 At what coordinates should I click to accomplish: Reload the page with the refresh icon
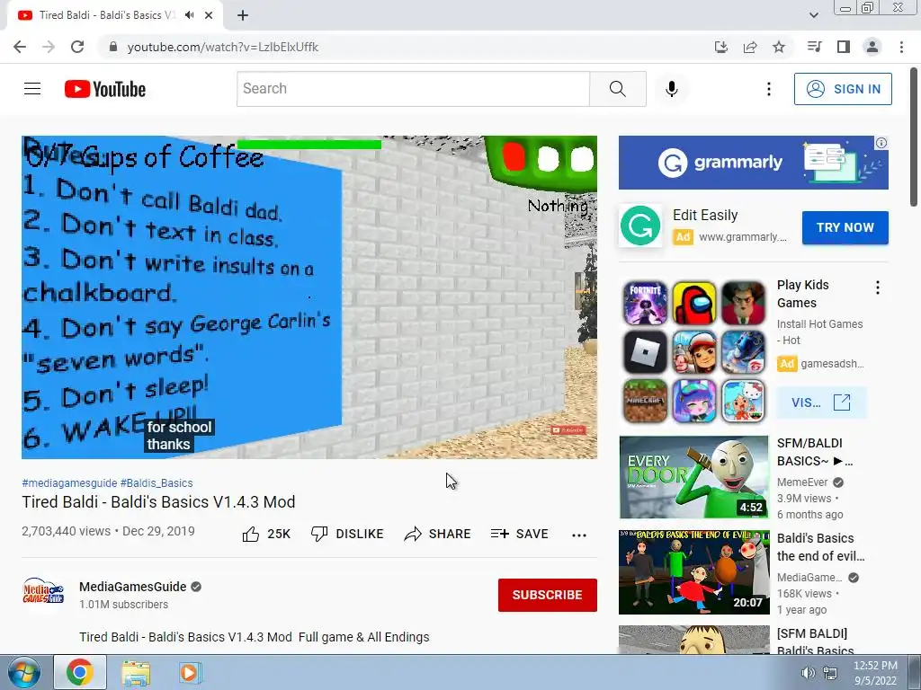tap(77, 47)
